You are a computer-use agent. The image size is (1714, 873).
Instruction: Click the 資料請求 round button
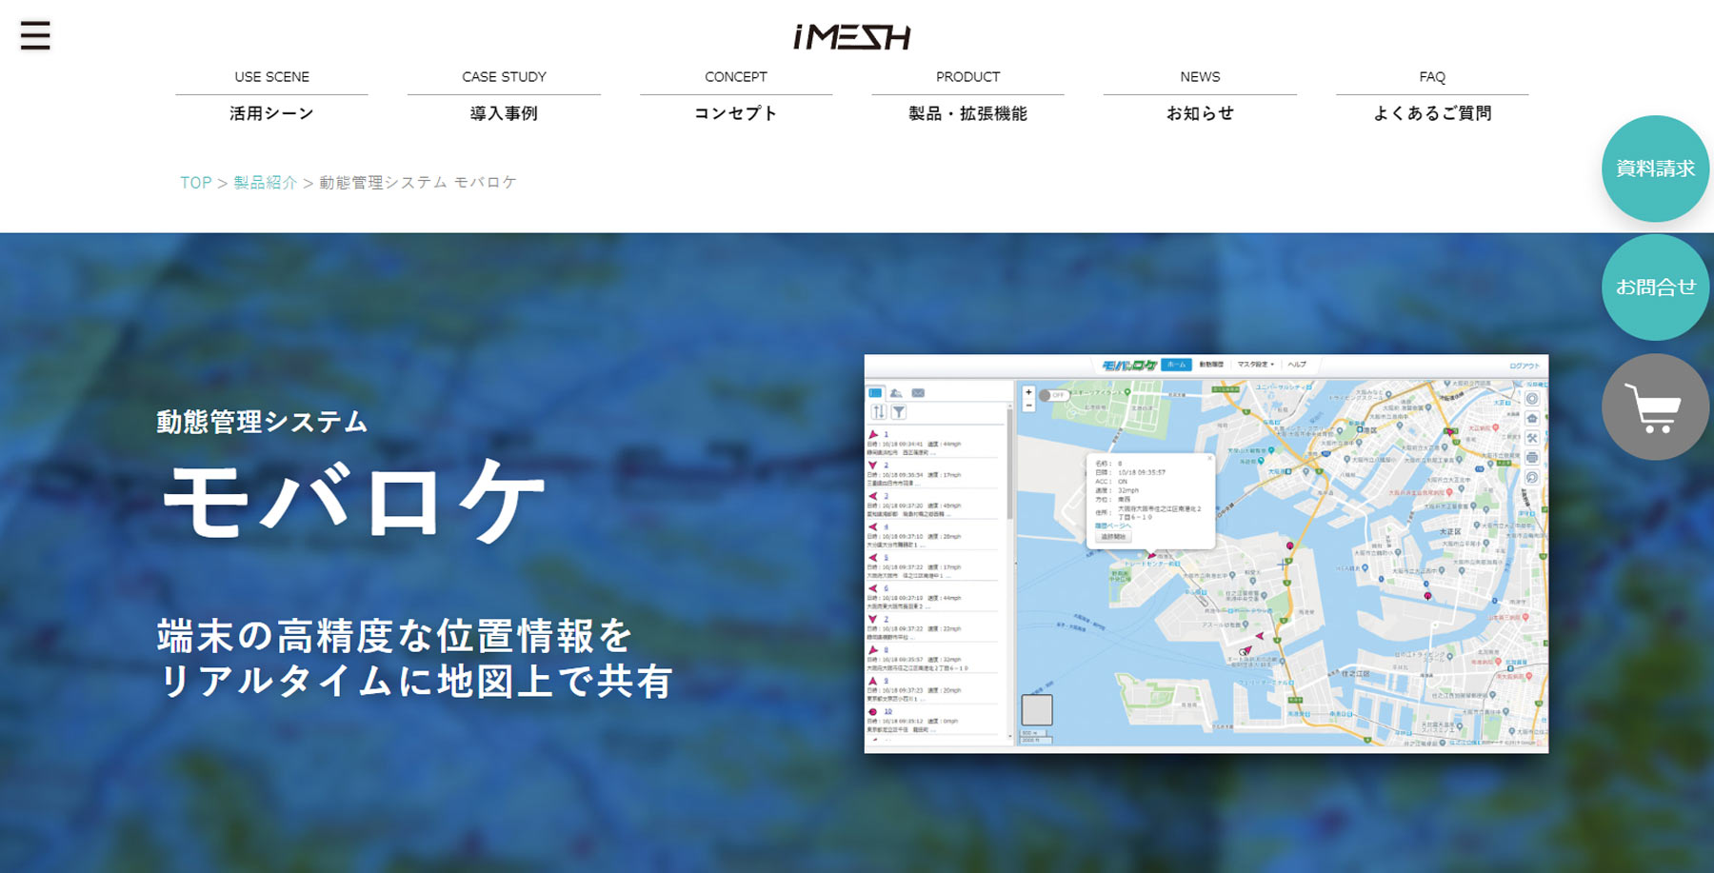(1655, 169)
